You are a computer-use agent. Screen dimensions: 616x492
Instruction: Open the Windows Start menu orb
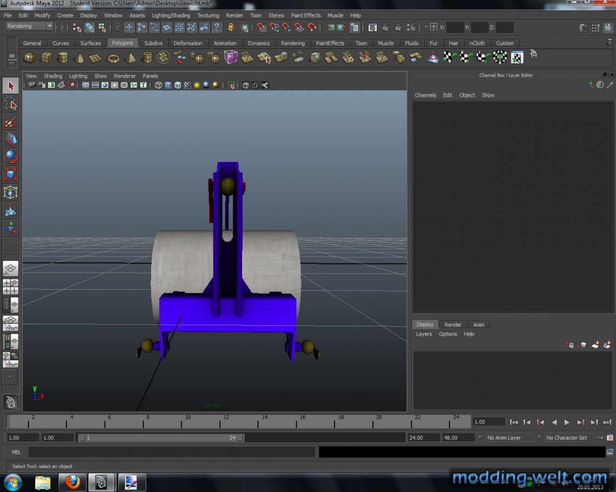pyautogui.click(x=13, y=482)
